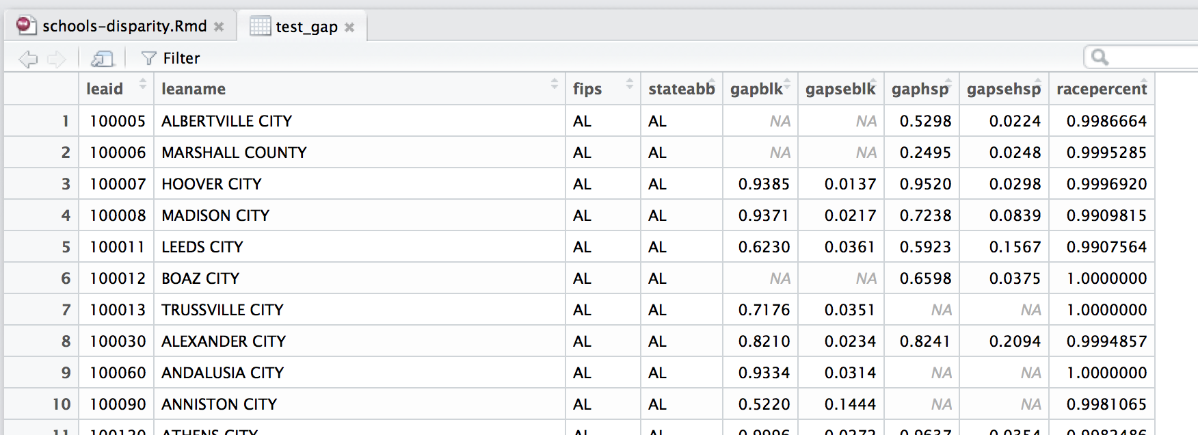
Task: Click leaid value 100005
Action: 118,121
